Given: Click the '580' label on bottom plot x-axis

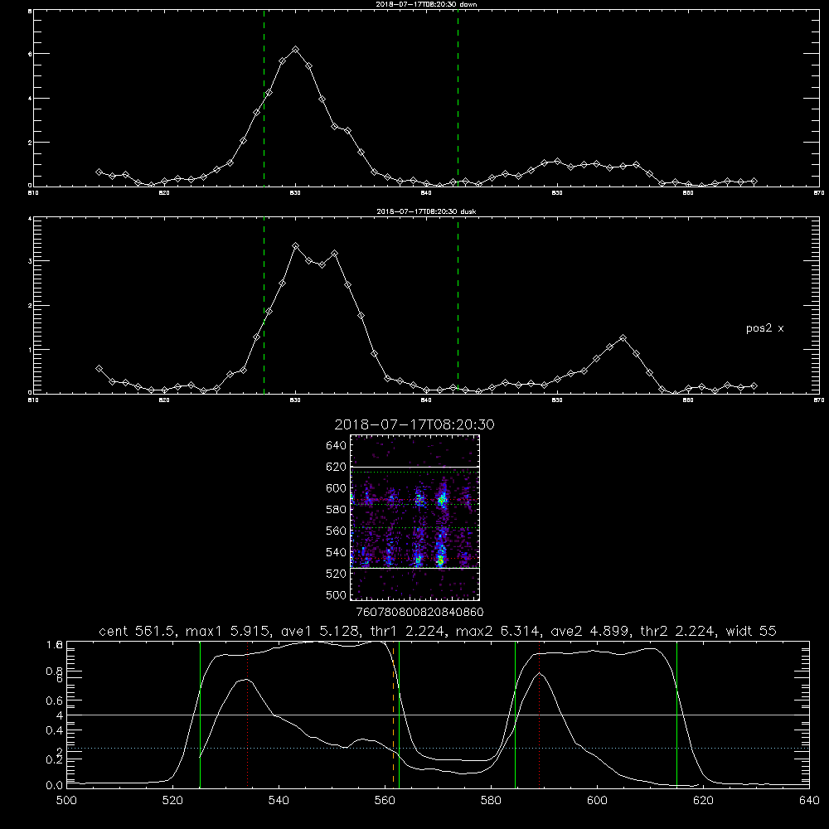Looking at the screenshot, I should pyautogui.click(x=491, y=801).
